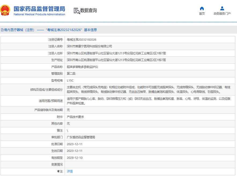Image resolution: width=237 pixels, height=177 pixels.
Task: Click the 变更情况 row label
Action: point(57,164)
